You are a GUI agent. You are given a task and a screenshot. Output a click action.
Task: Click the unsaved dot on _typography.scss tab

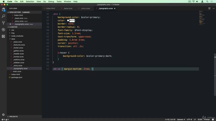(115, 8)
